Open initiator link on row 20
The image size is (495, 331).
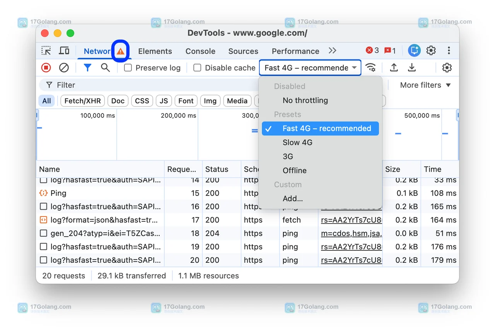[352, 260]
